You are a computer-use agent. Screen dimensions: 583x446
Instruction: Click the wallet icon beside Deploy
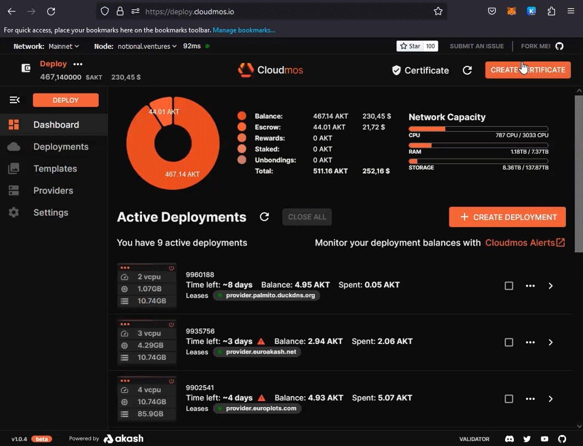[26, 68]
